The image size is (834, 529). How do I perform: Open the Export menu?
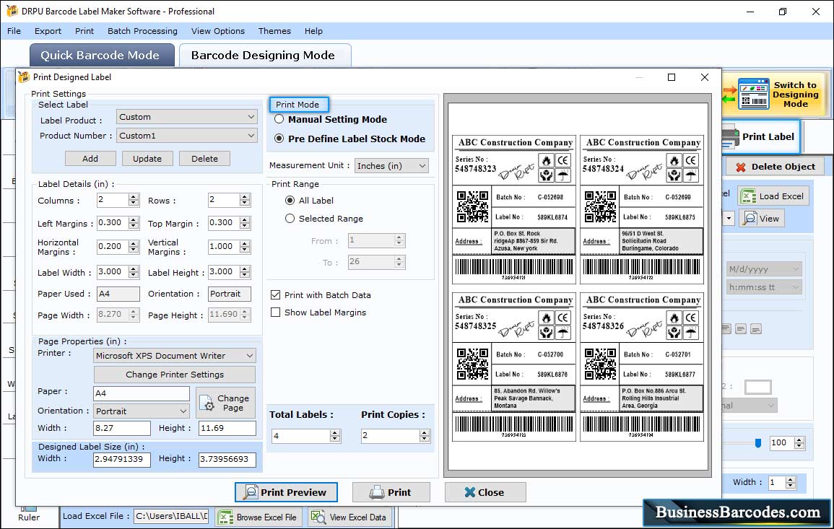48,31
